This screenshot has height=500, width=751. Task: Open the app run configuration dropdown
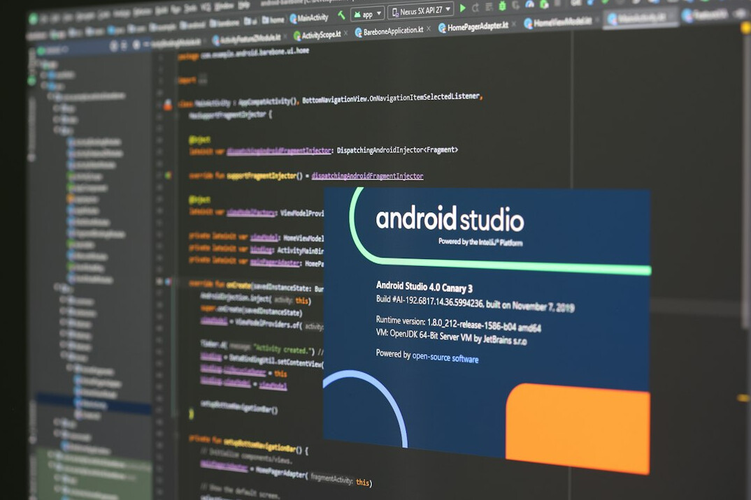(x=367, y=14)
